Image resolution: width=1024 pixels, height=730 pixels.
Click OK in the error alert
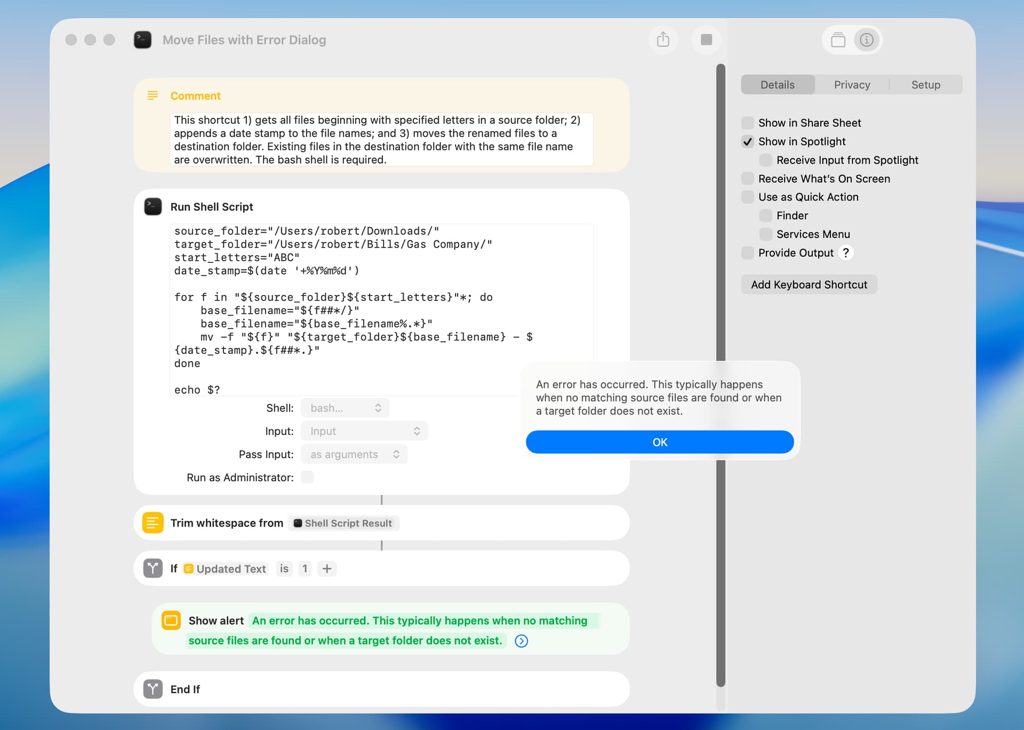(x=660, y=442)
